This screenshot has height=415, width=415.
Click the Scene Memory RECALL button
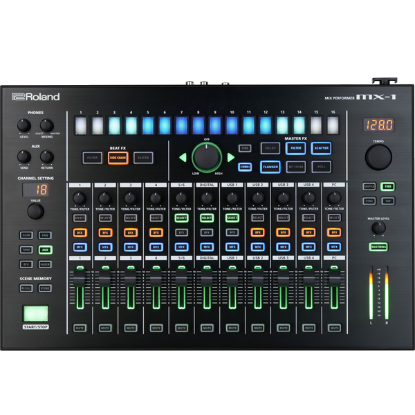coord(26,288)
